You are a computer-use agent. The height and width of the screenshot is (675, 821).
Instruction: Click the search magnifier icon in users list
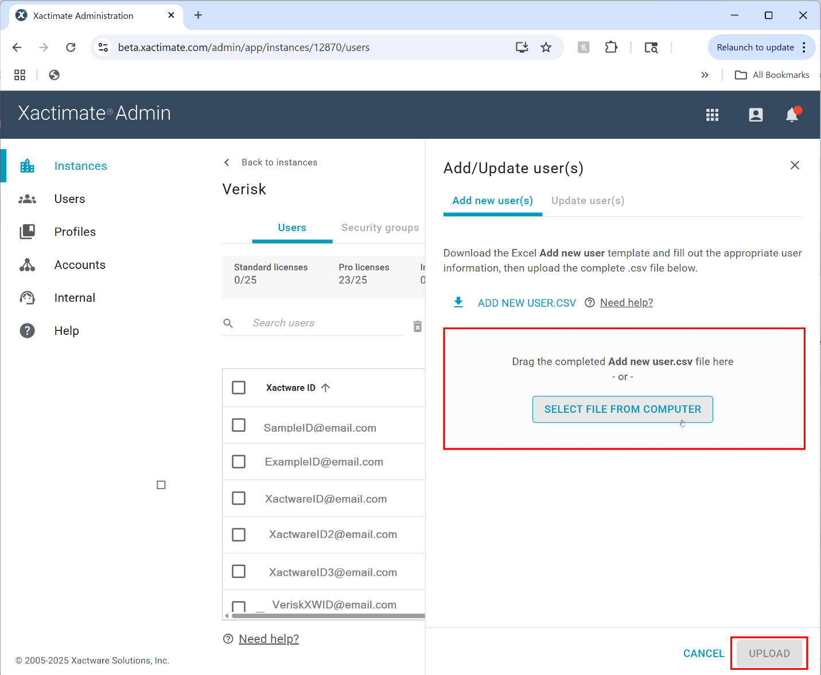[228, 323]
